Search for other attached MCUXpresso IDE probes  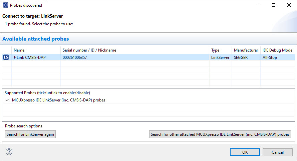[220, 134]
